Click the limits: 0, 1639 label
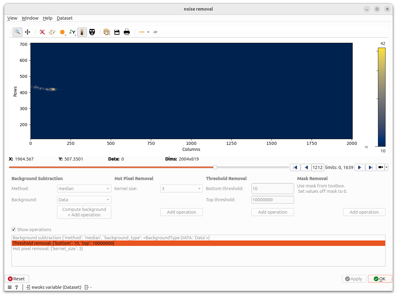The height and width of the screenshot is (296, 397). (339, 167)
